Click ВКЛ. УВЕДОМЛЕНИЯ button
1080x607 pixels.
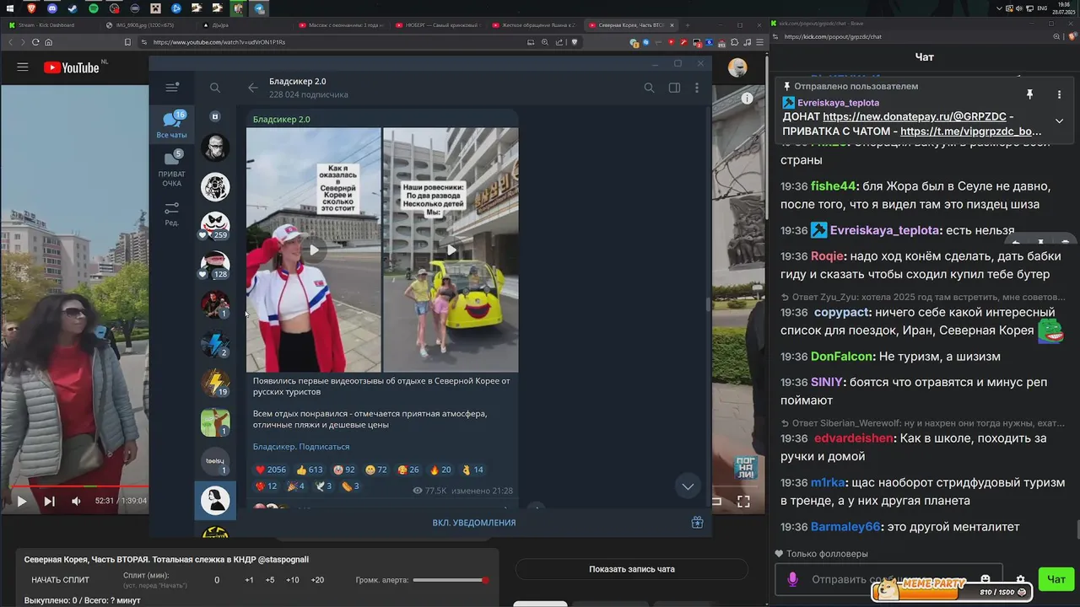[474, 523]
